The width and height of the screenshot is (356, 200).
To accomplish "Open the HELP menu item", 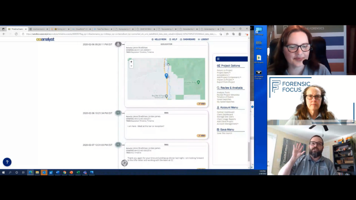I will [x=173, y=40].
